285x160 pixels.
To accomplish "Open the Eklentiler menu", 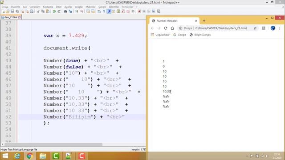I will (114, 7).
